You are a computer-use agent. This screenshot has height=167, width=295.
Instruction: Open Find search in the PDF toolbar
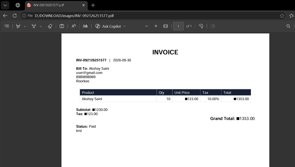point(288,26)
